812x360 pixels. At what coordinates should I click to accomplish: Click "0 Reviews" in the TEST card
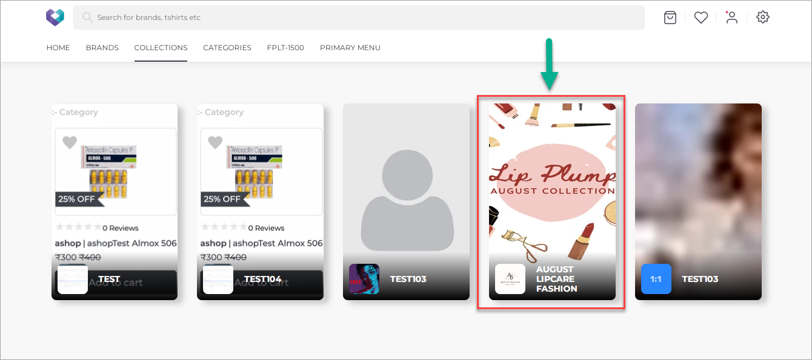pos(121,228)
